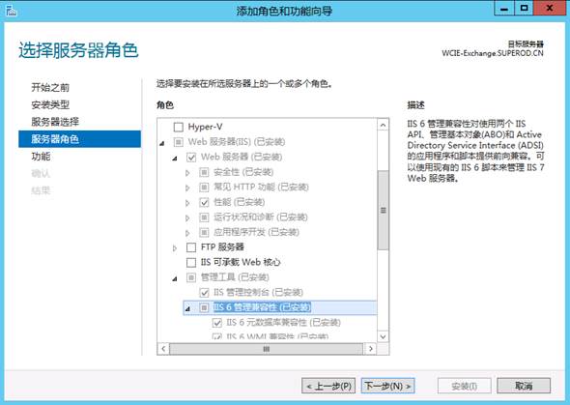Image resolution: width=570 pixels, height=405 pixels.
Task: Toggle IIS 6 元数据库兼容性 checkbox
Action: pyautogui.click(x=217, y=323)
